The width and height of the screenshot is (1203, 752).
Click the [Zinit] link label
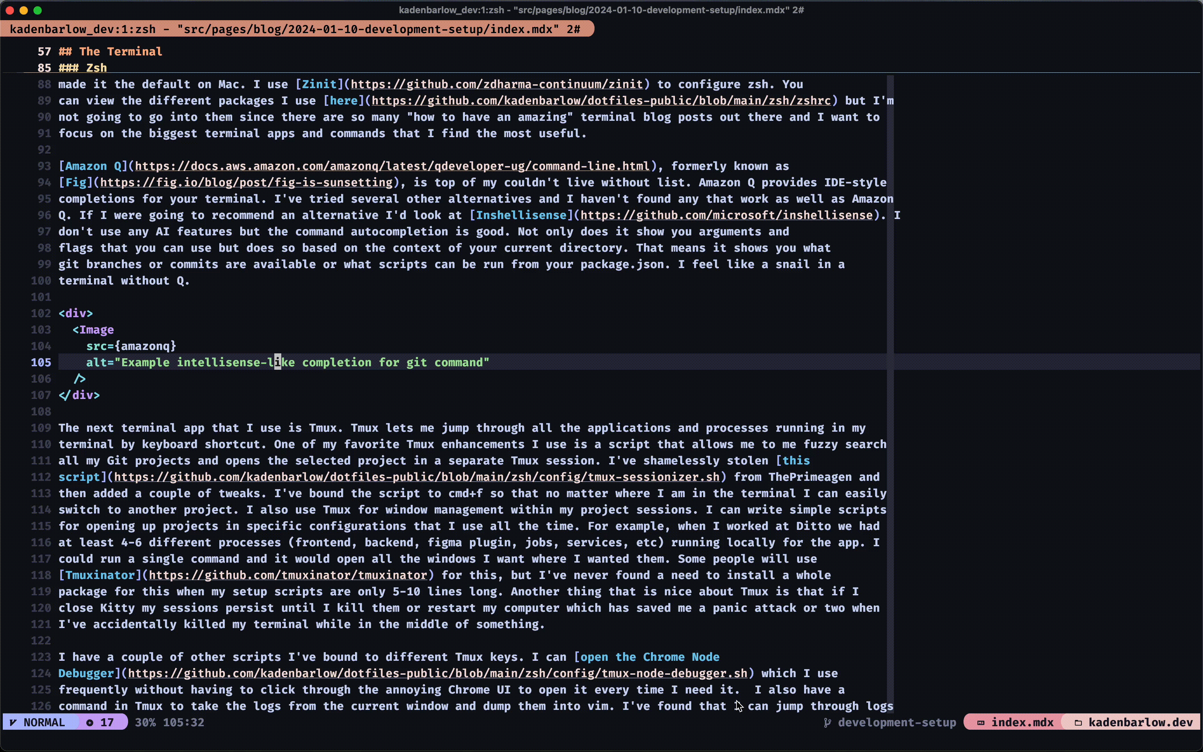319,84
